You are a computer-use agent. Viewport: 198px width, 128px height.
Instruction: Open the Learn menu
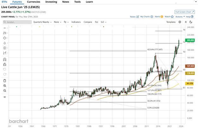click(89, 2)
